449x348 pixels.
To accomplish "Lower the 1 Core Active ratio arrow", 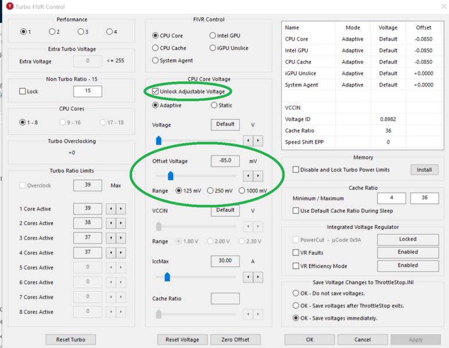I will [111, 209].
